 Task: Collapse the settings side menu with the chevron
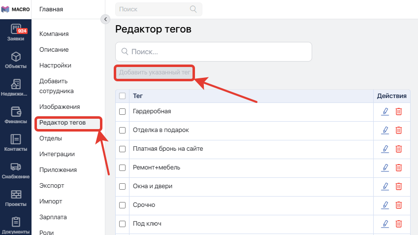(105, 19)
